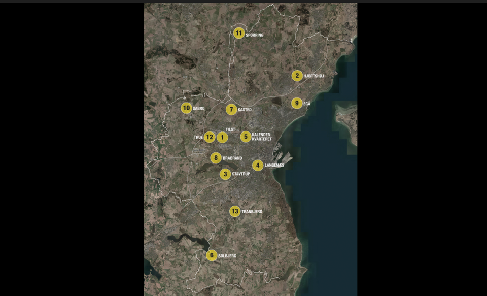Click the Tranbjerg label text
487x296 pixels.
pyautogui.click(x=252, y=212)
